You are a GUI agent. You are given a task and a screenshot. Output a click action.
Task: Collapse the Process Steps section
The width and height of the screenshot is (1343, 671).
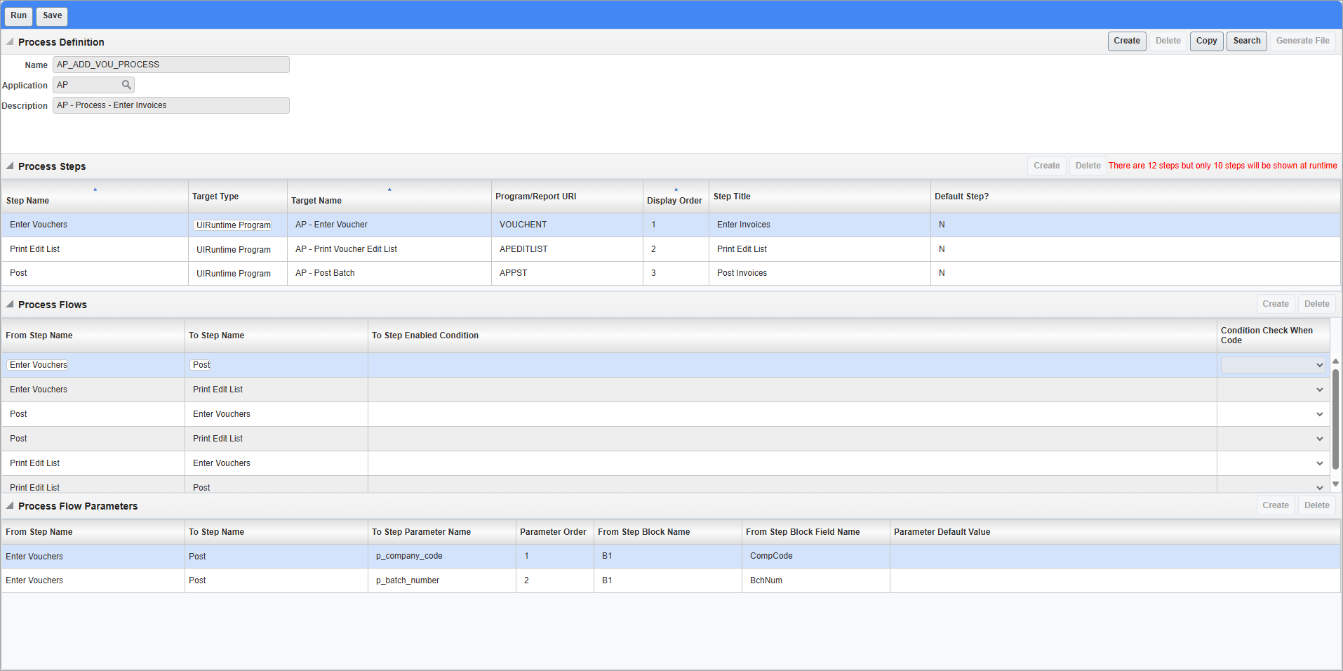[x=10, y=166]
